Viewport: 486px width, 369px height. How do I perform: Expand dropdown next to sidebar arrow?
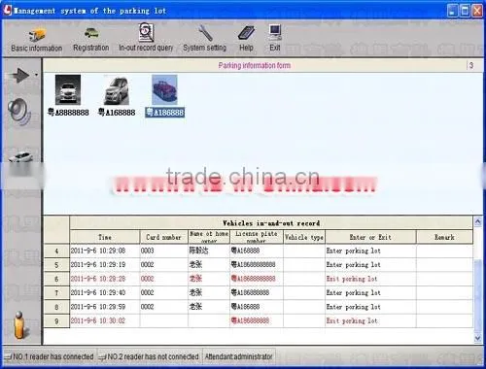(x=36, y=75)
